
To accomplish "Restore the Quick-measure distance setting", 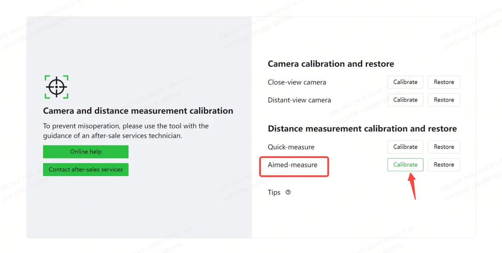I will (x=444, y=147).
